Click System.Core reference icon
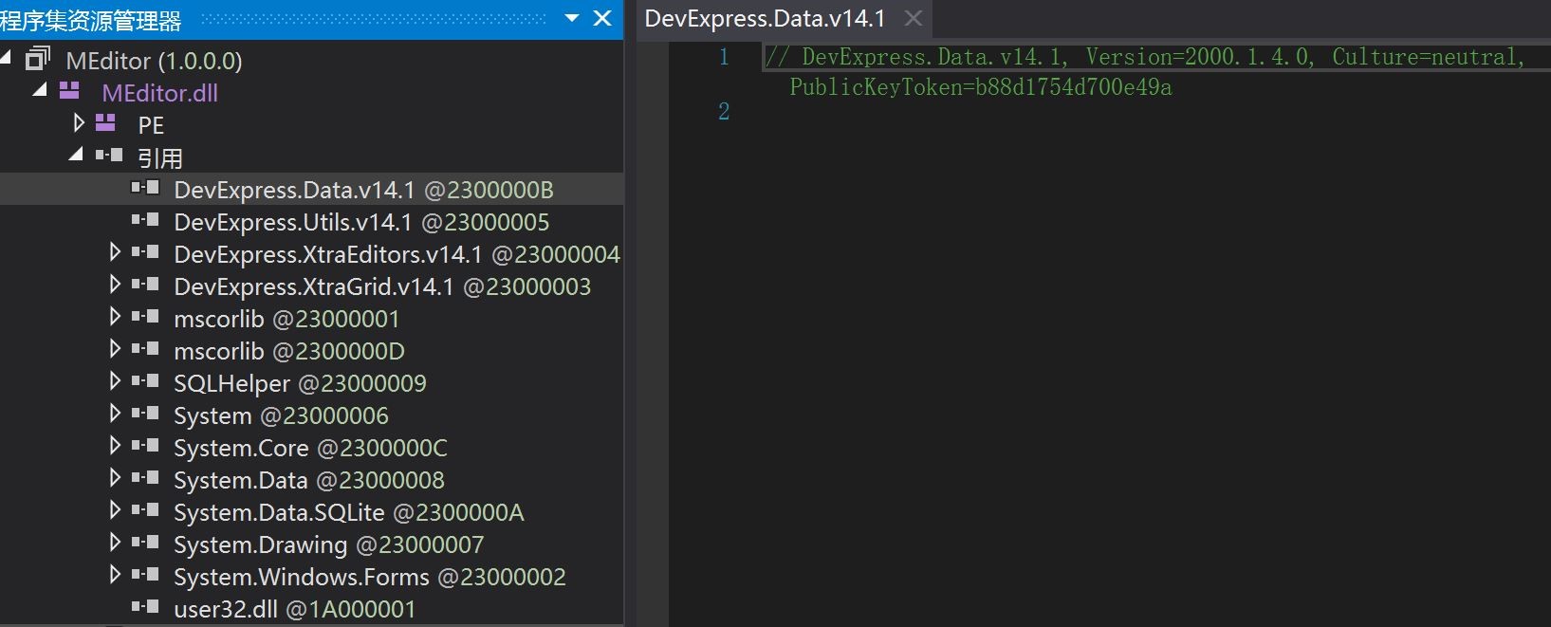Viewport: 1551px width, 627px height. 145,446
